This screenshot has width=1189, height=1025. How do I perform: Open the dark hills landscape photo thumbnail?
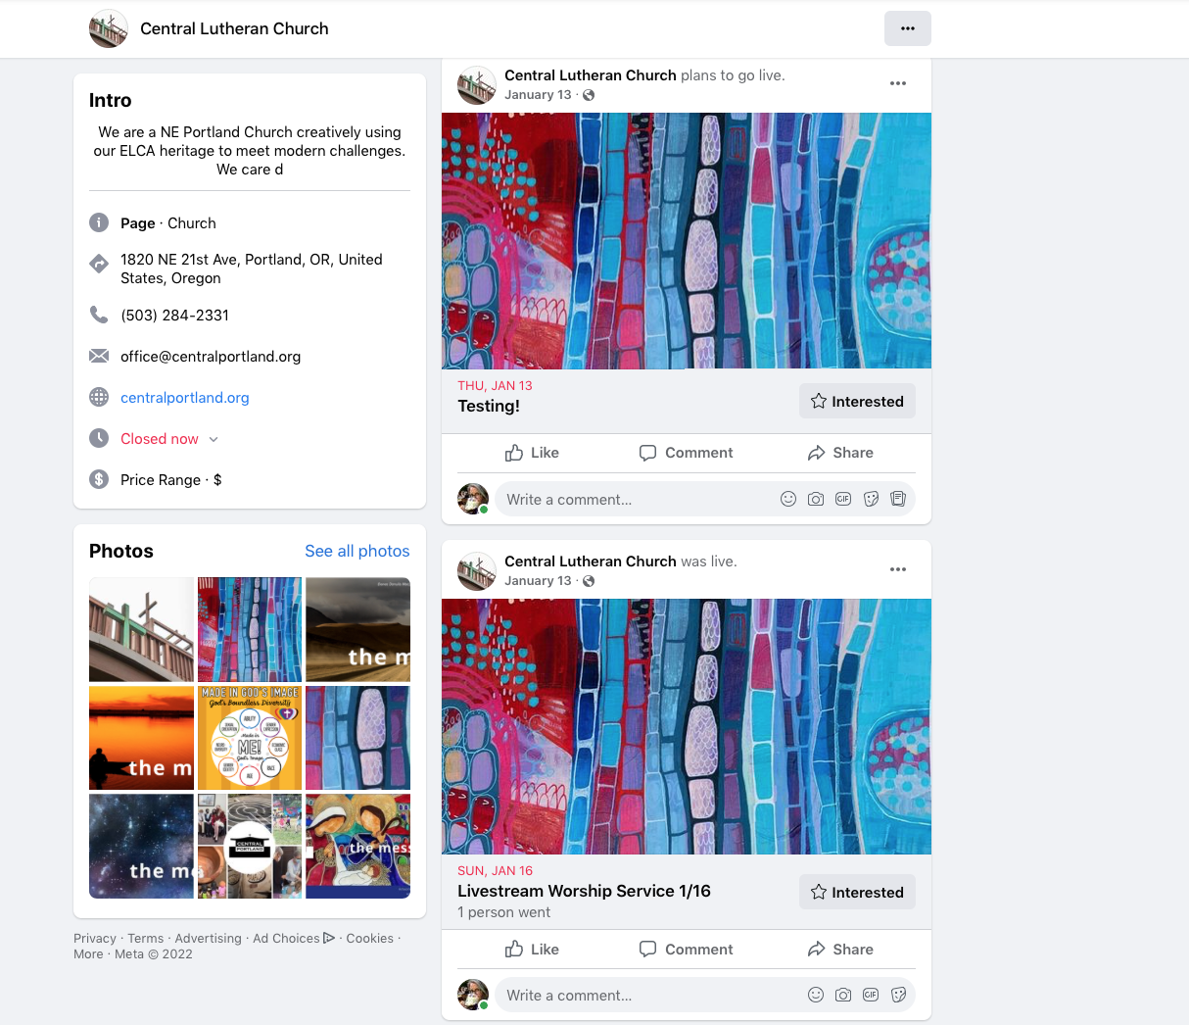[357, 629]
